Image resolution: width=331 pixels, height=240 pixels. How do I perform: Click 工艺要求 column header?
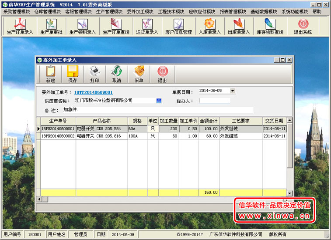(x=241, y=121)
